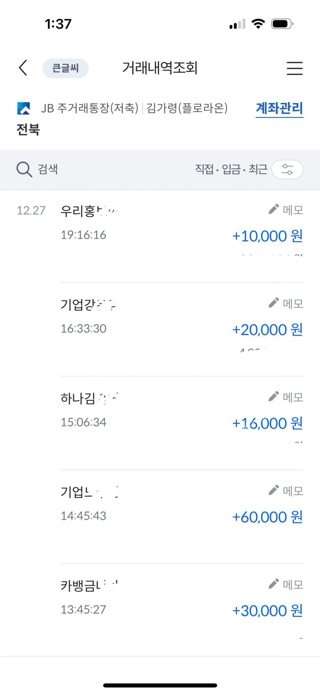320x694 pixels.
Task: Toggle the 큰글씨 large text mode
Action: (65, 68)
